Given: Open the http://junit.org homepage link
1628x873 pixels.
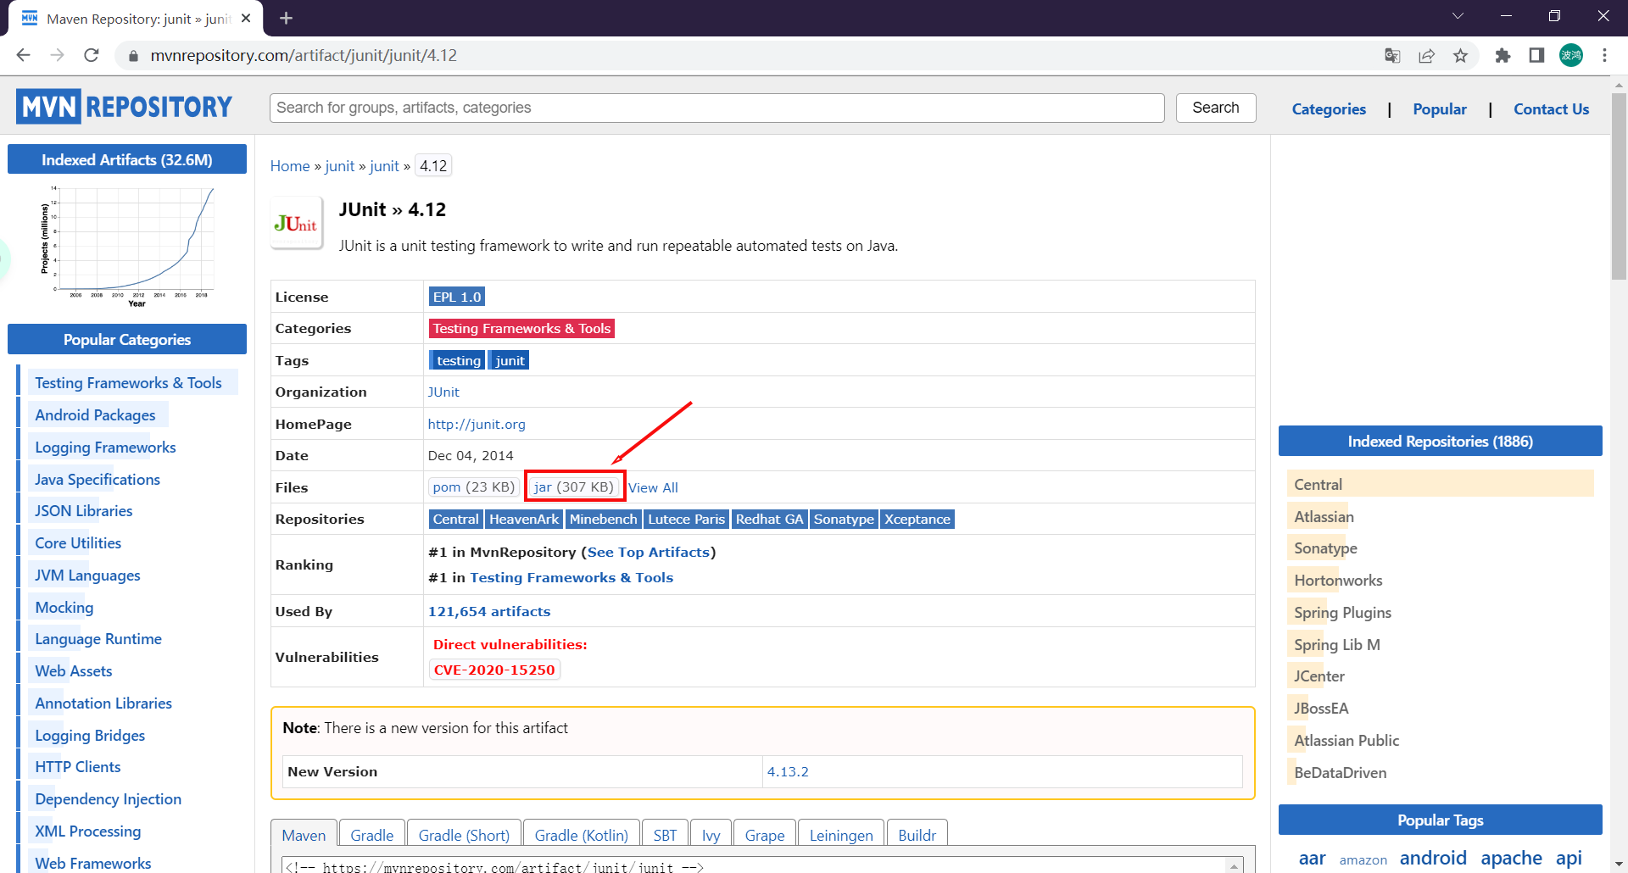Looking at the screenshot, I should click(x=477, y=425).
